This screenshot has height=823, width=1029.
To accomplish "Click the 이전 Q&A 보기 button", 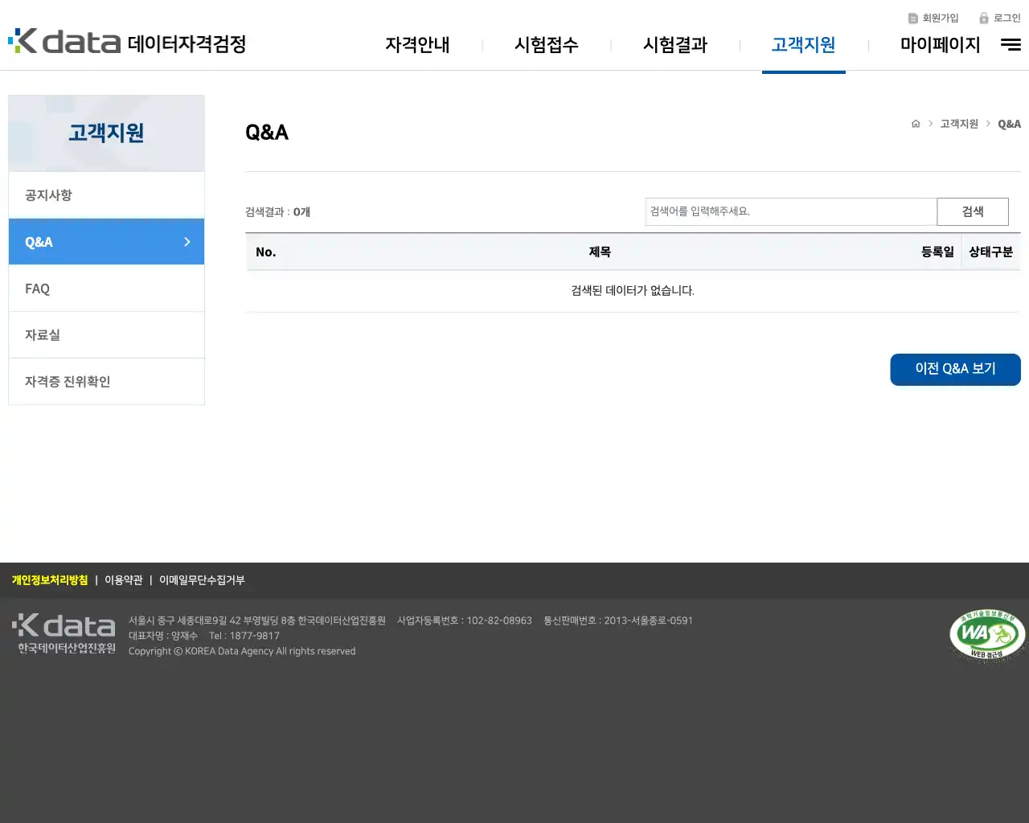I will (x=955, y=370).
